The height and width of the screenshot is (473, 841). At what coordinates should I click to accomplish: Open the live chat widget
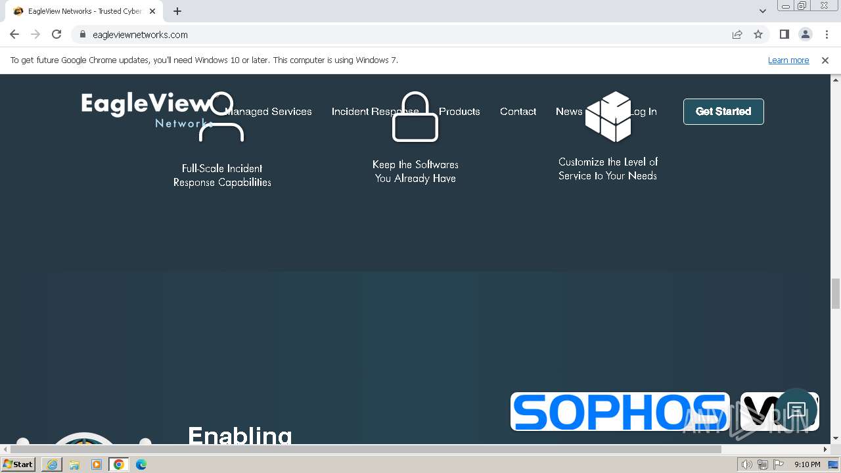click(796, 411)
